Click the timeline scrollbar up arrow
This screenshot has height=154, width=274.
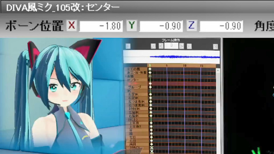tap(218, 71)
